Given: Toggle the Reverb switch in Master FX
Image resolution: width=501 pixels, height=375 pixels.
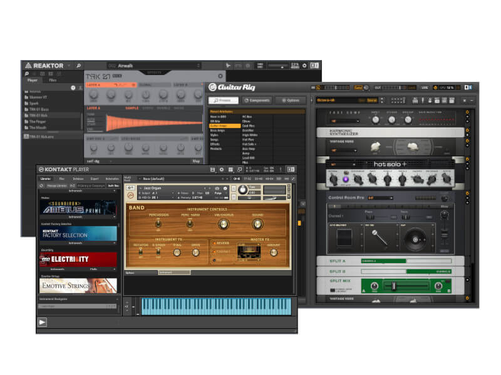Looking at the screenshot, I should [x=216, y=243].
